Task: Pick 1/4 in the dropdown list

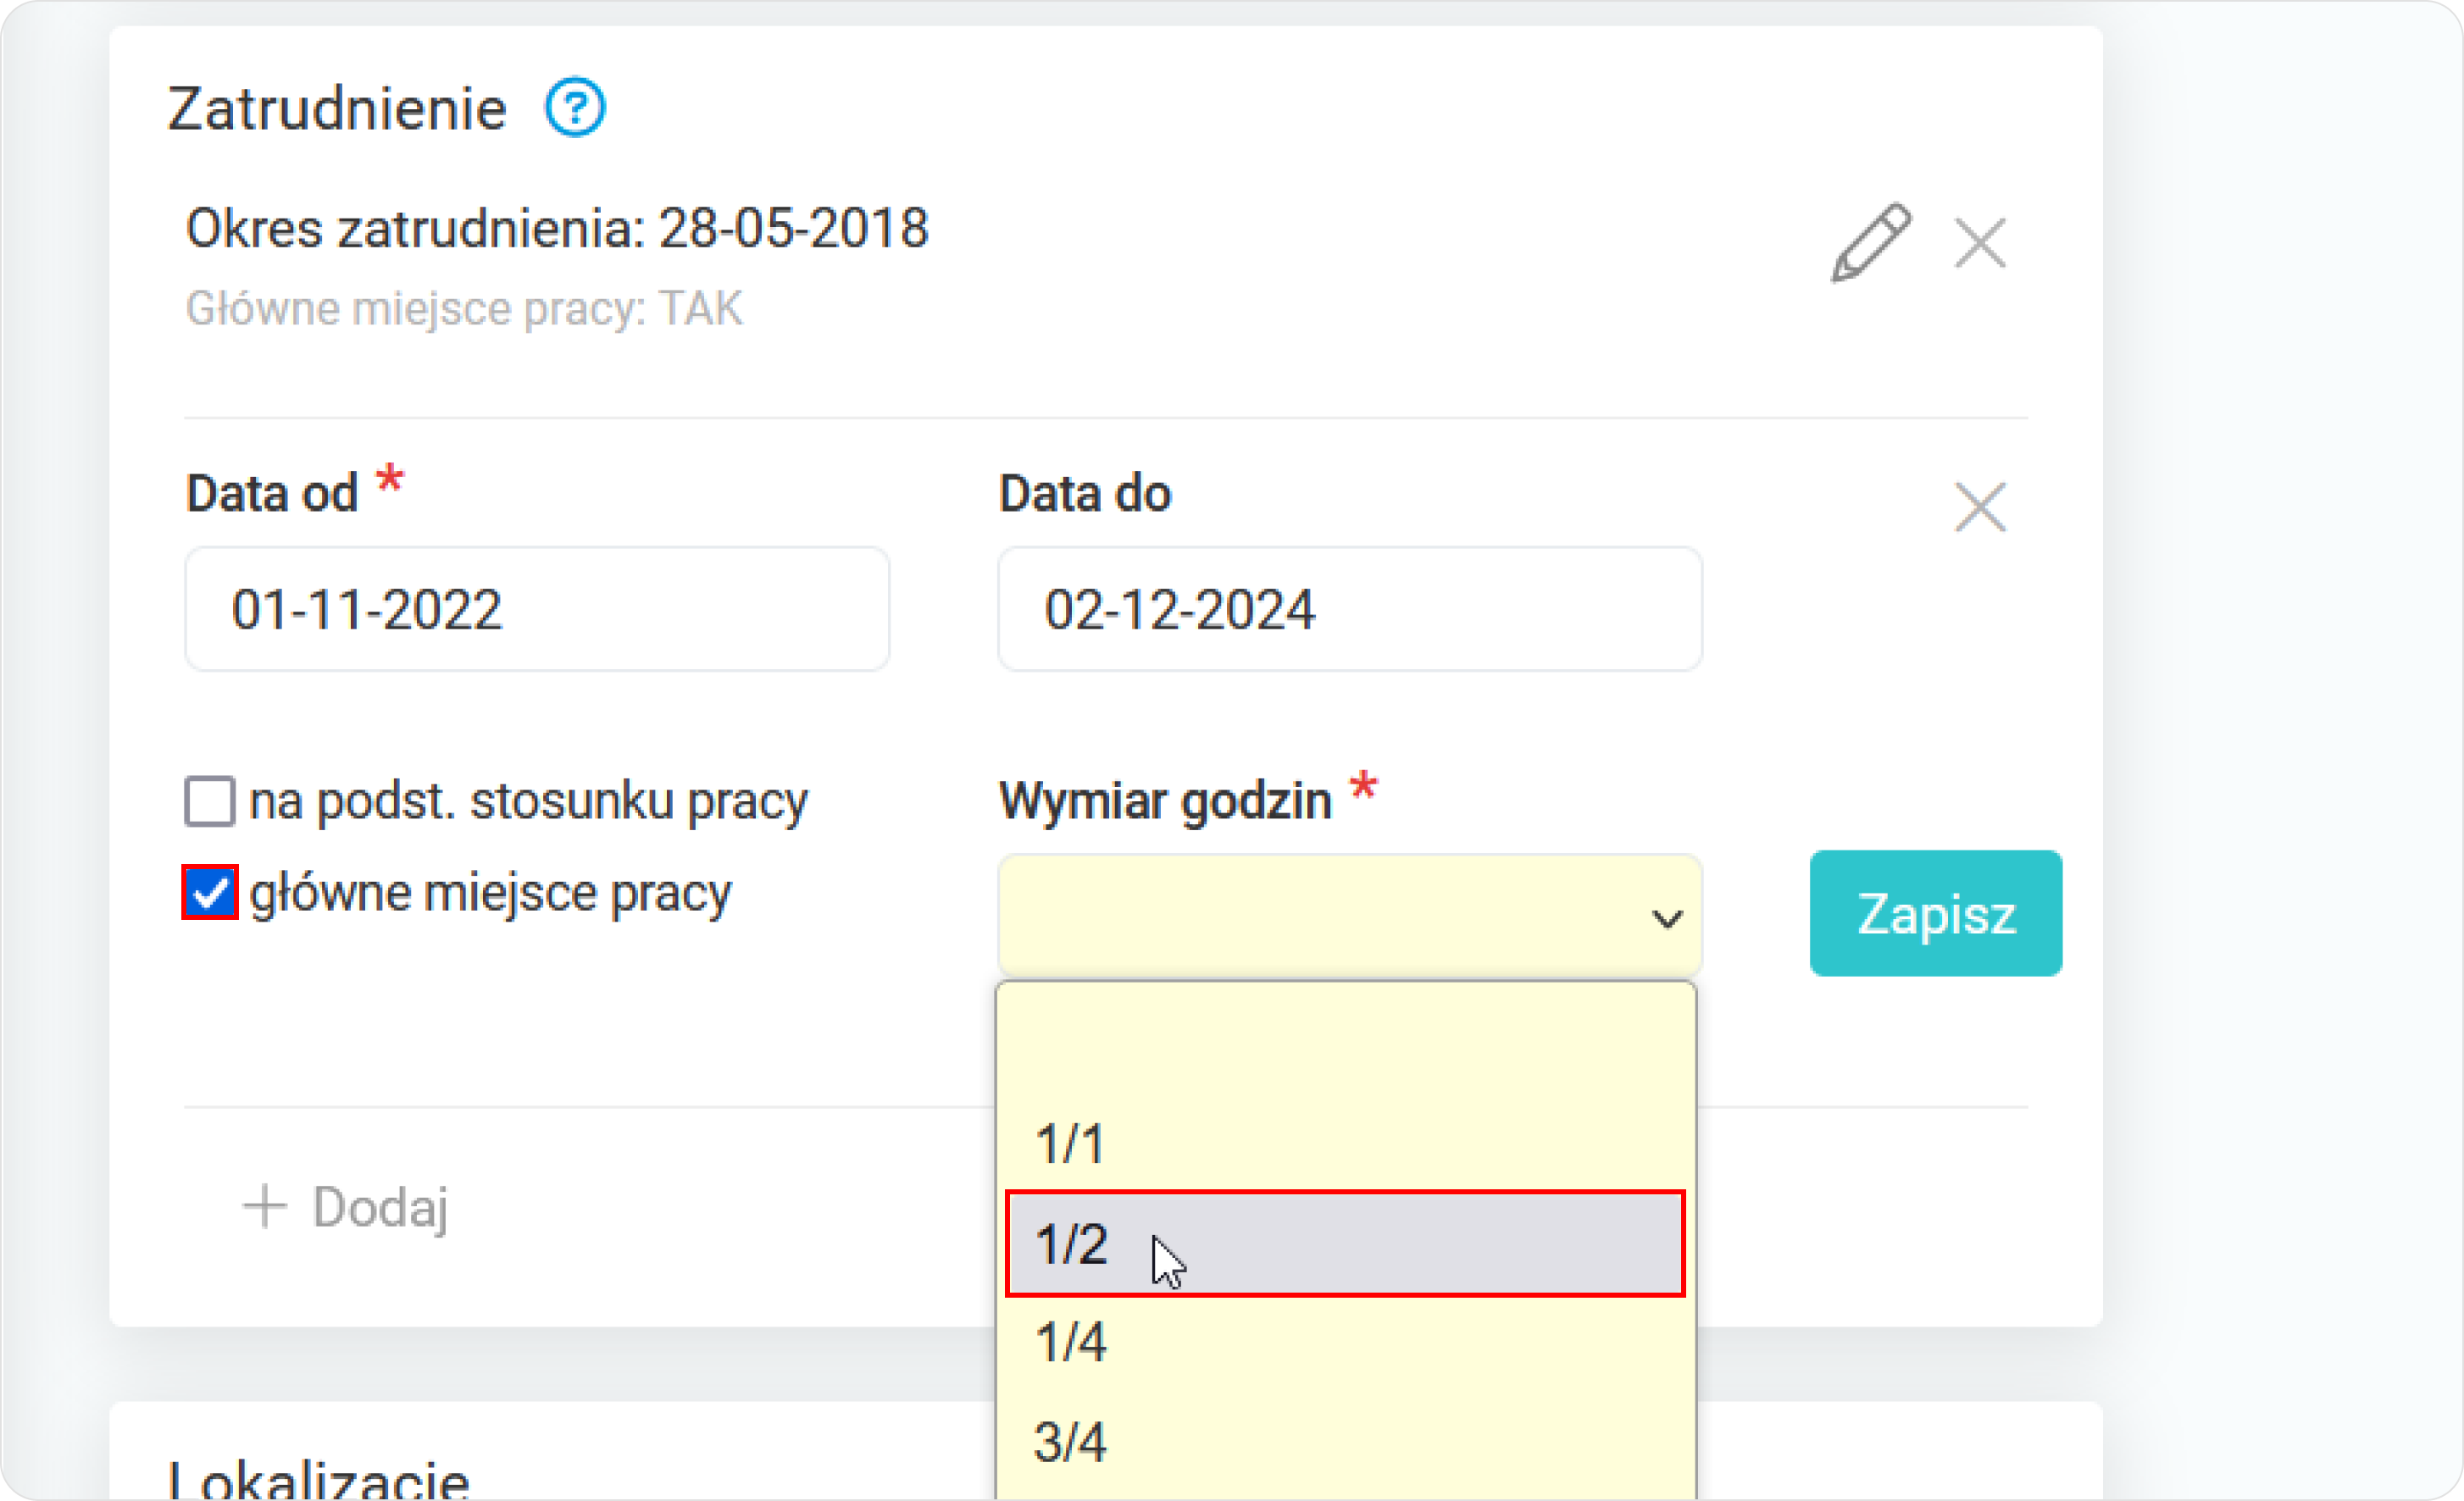Action: point(1346,1342)
